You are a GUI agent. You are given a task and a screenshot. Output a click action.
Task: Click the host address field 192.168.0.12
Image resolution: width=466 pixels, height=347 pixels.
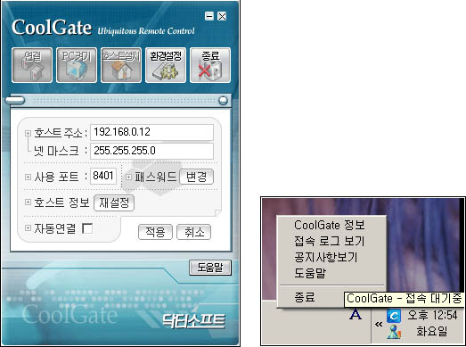(x=151, y=132)
